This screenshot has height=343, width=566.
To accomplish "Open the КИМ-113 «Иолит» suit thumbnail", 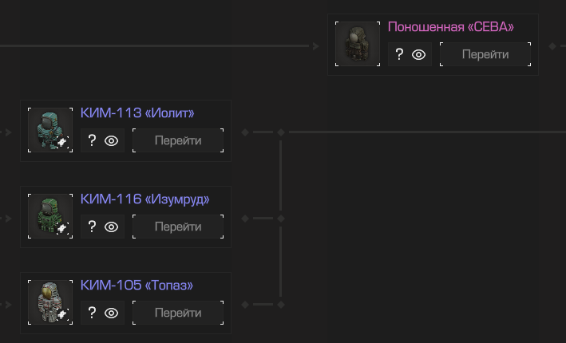I will tap(50, 131).
